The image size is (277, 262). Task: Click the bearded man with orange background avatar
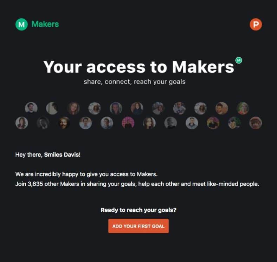tap(222, 108)
